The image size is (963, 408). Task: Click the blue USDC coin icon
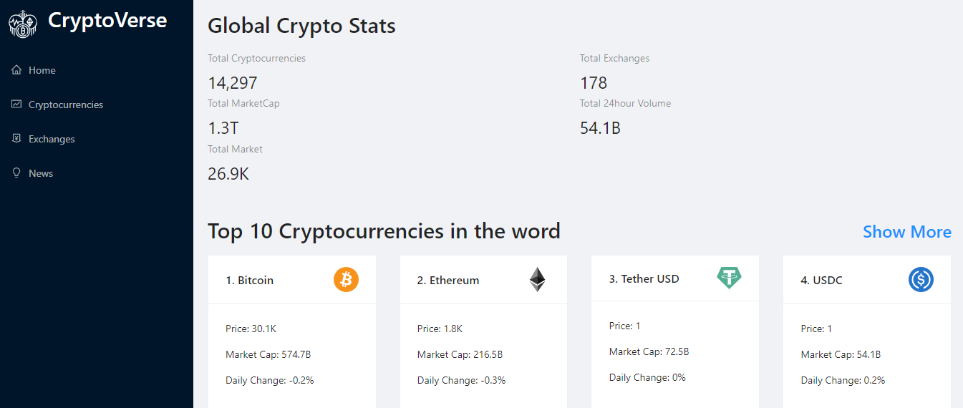[921, 280]
